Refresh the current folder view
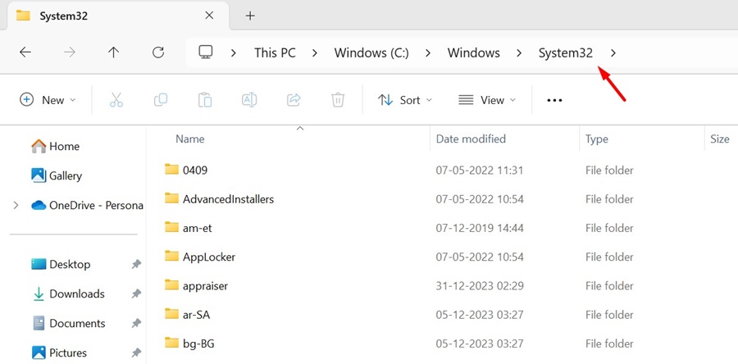 pos(158,52)
